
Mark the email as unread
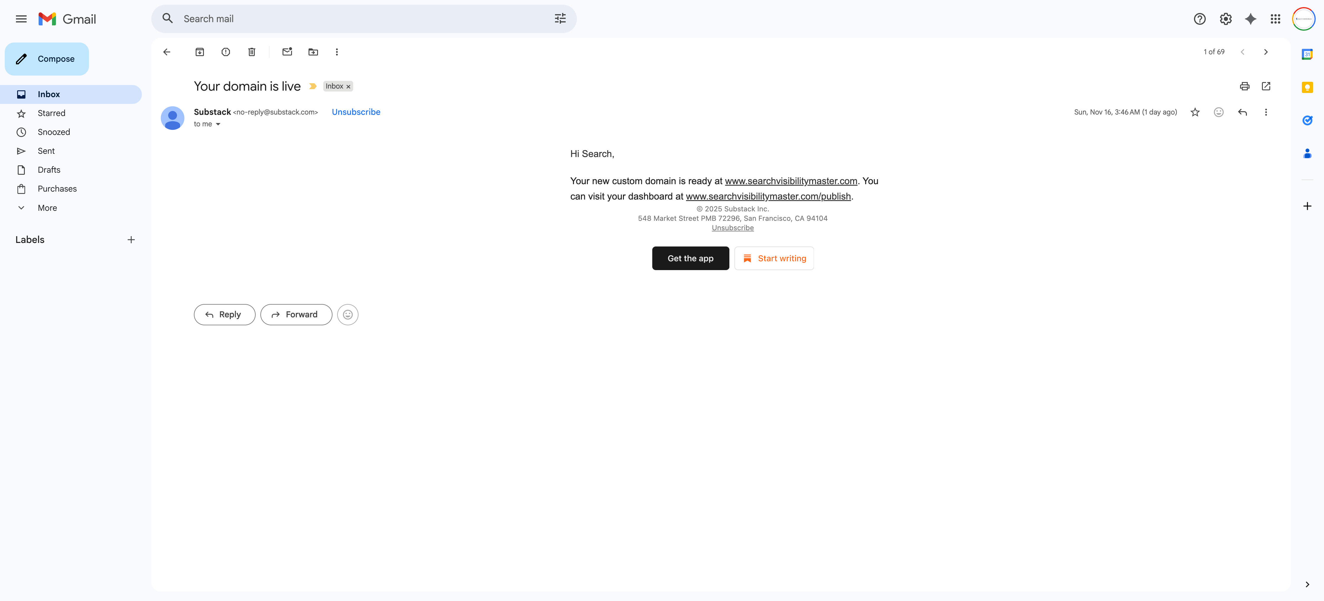point(287,52)
